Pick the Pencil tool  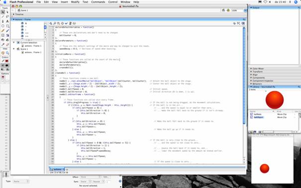click(x=3, y=30)
